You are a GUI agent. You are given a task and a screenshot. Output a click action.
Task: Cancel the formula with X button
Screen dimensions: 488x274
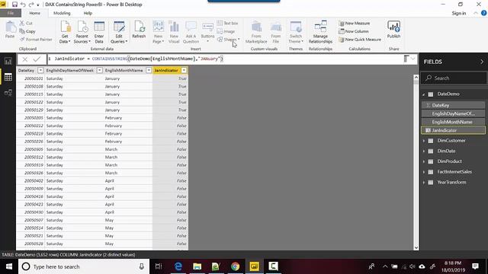[25, 59]
